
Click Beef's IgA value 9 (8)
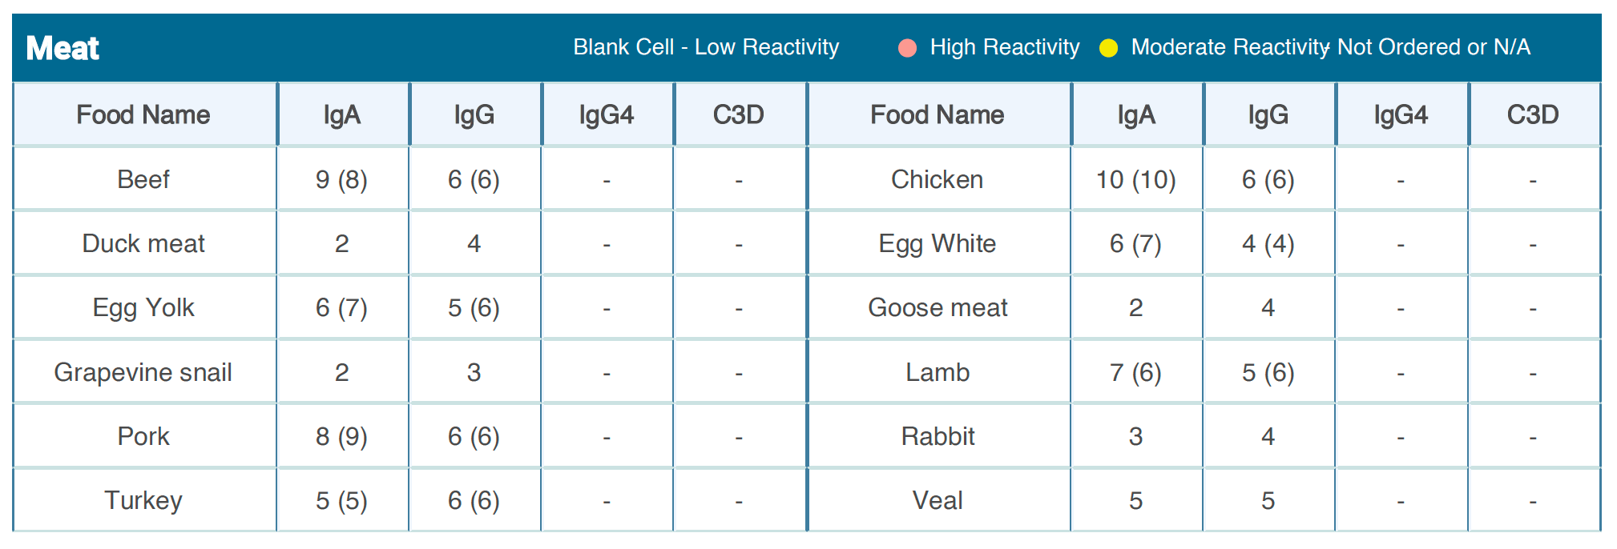pyautogui.click(x=341, y=179)
